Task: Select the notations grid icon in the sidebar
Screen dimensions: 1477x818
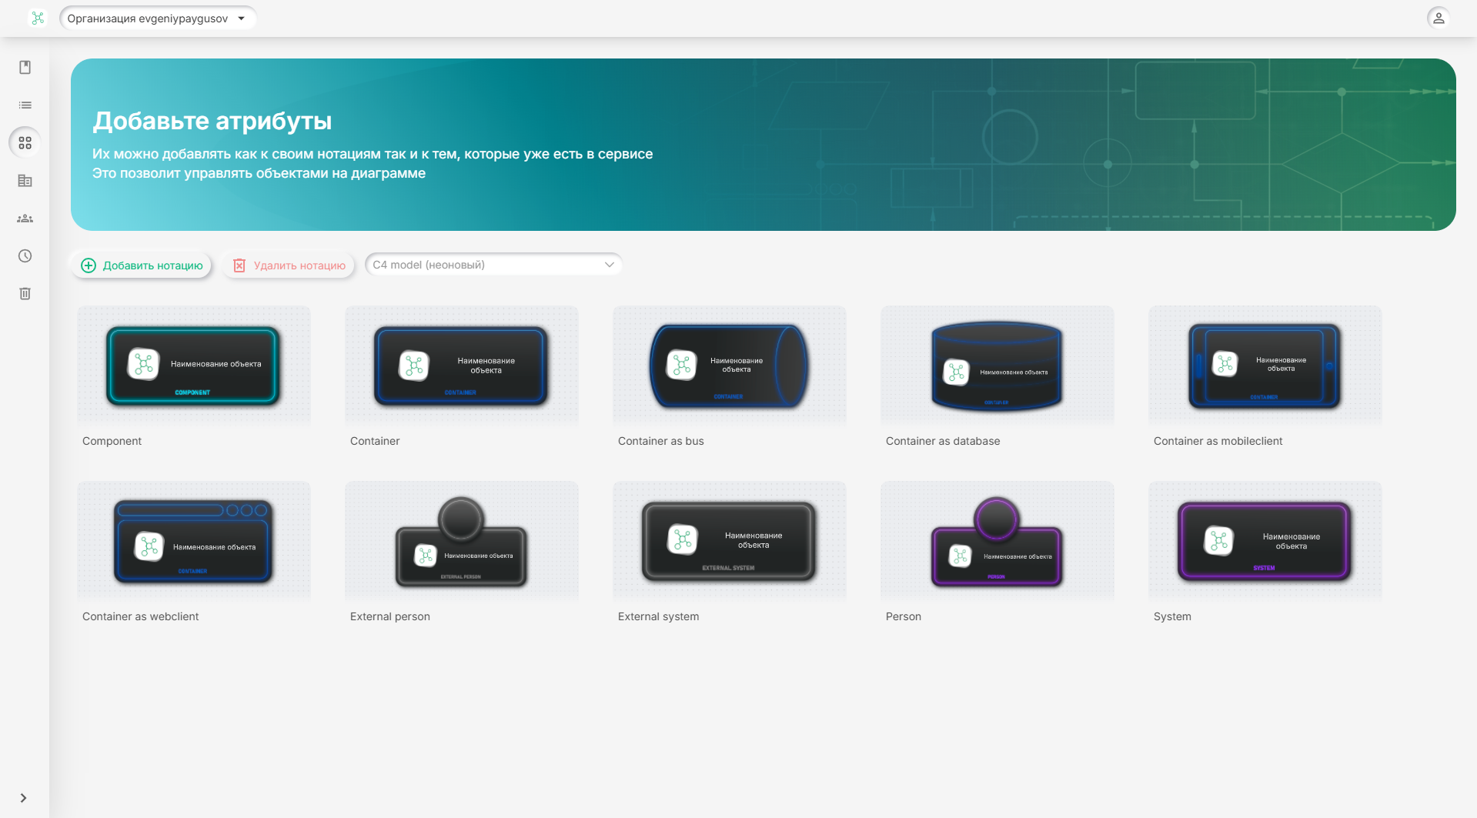Action: tap(25, 143)
